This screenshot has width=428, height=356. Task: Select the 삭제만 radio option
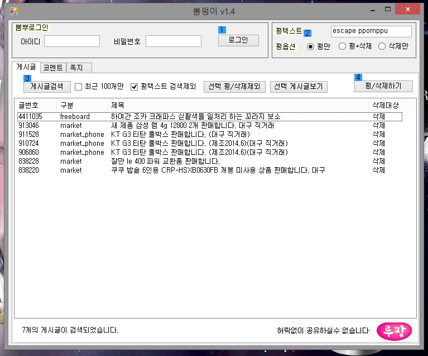[x=382, y=46]
